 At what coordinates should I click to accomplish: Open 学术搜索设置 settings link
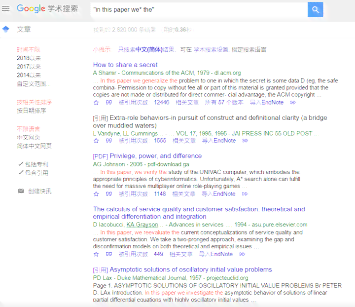211,49
